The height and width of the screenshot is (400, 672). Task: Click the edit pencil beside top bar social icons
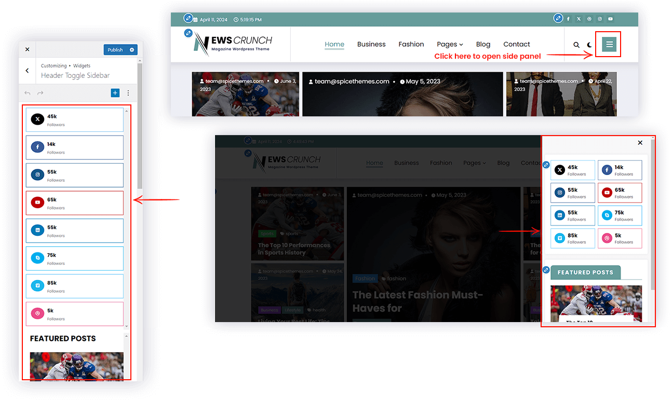[558, 18]
